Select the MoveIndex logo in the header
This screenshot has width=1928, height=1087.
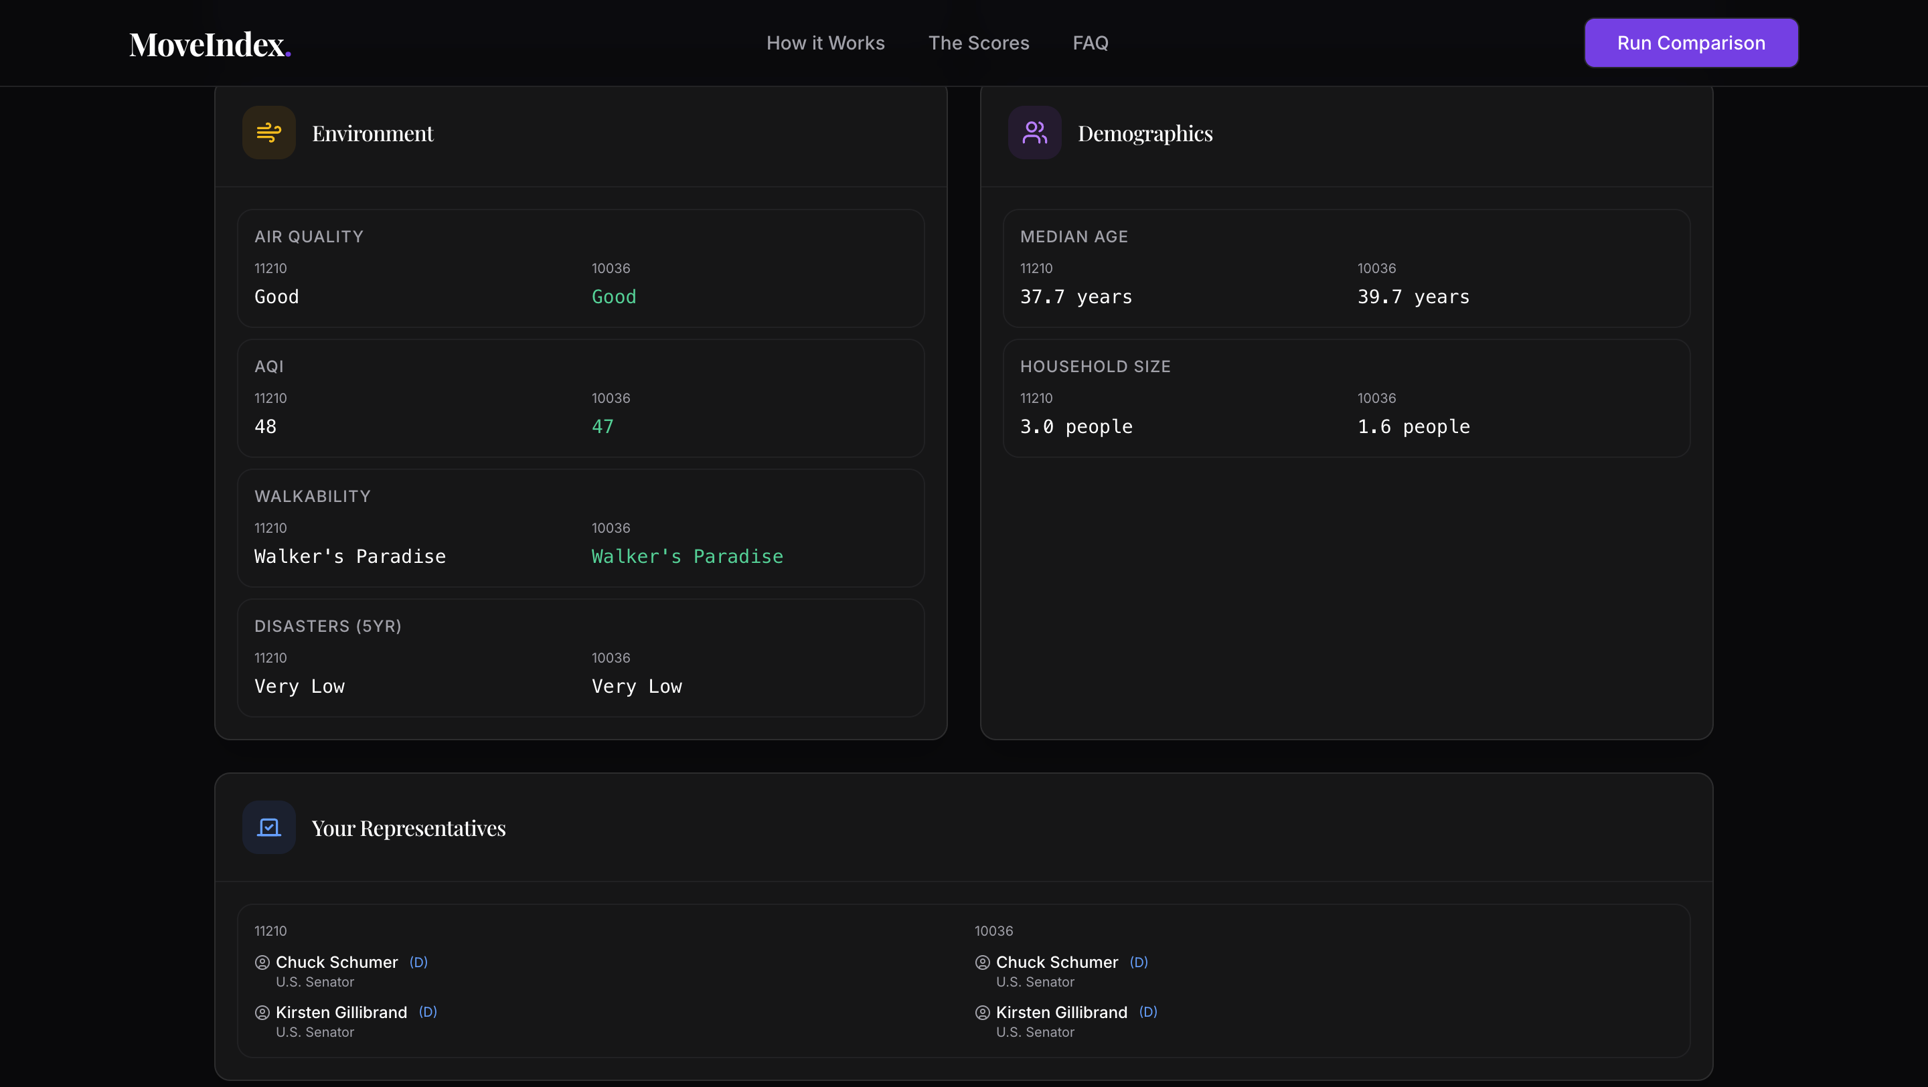pos(210,43)
